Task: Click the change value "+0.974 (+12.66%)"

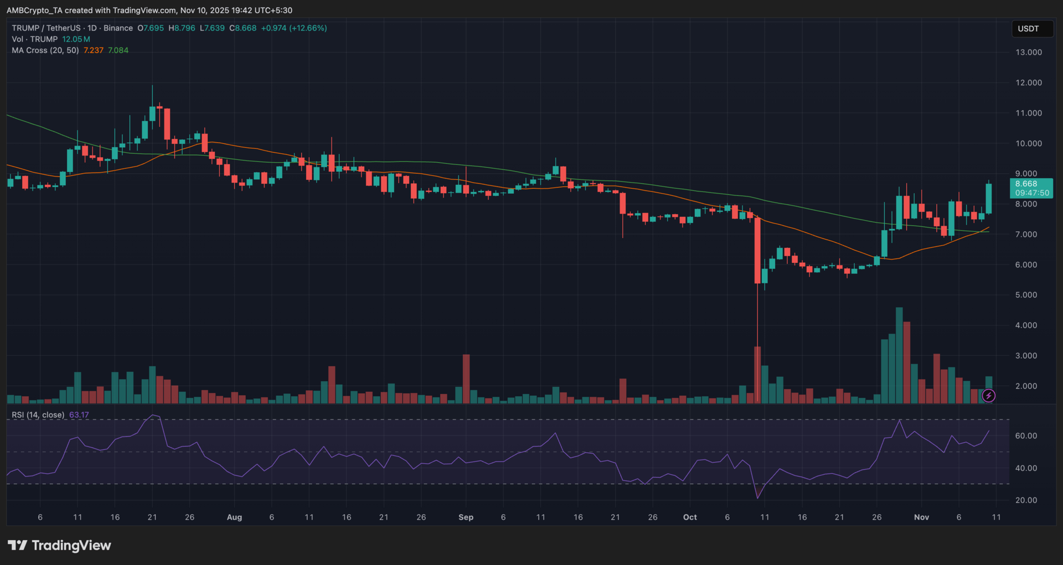Action: pos(294,28)
